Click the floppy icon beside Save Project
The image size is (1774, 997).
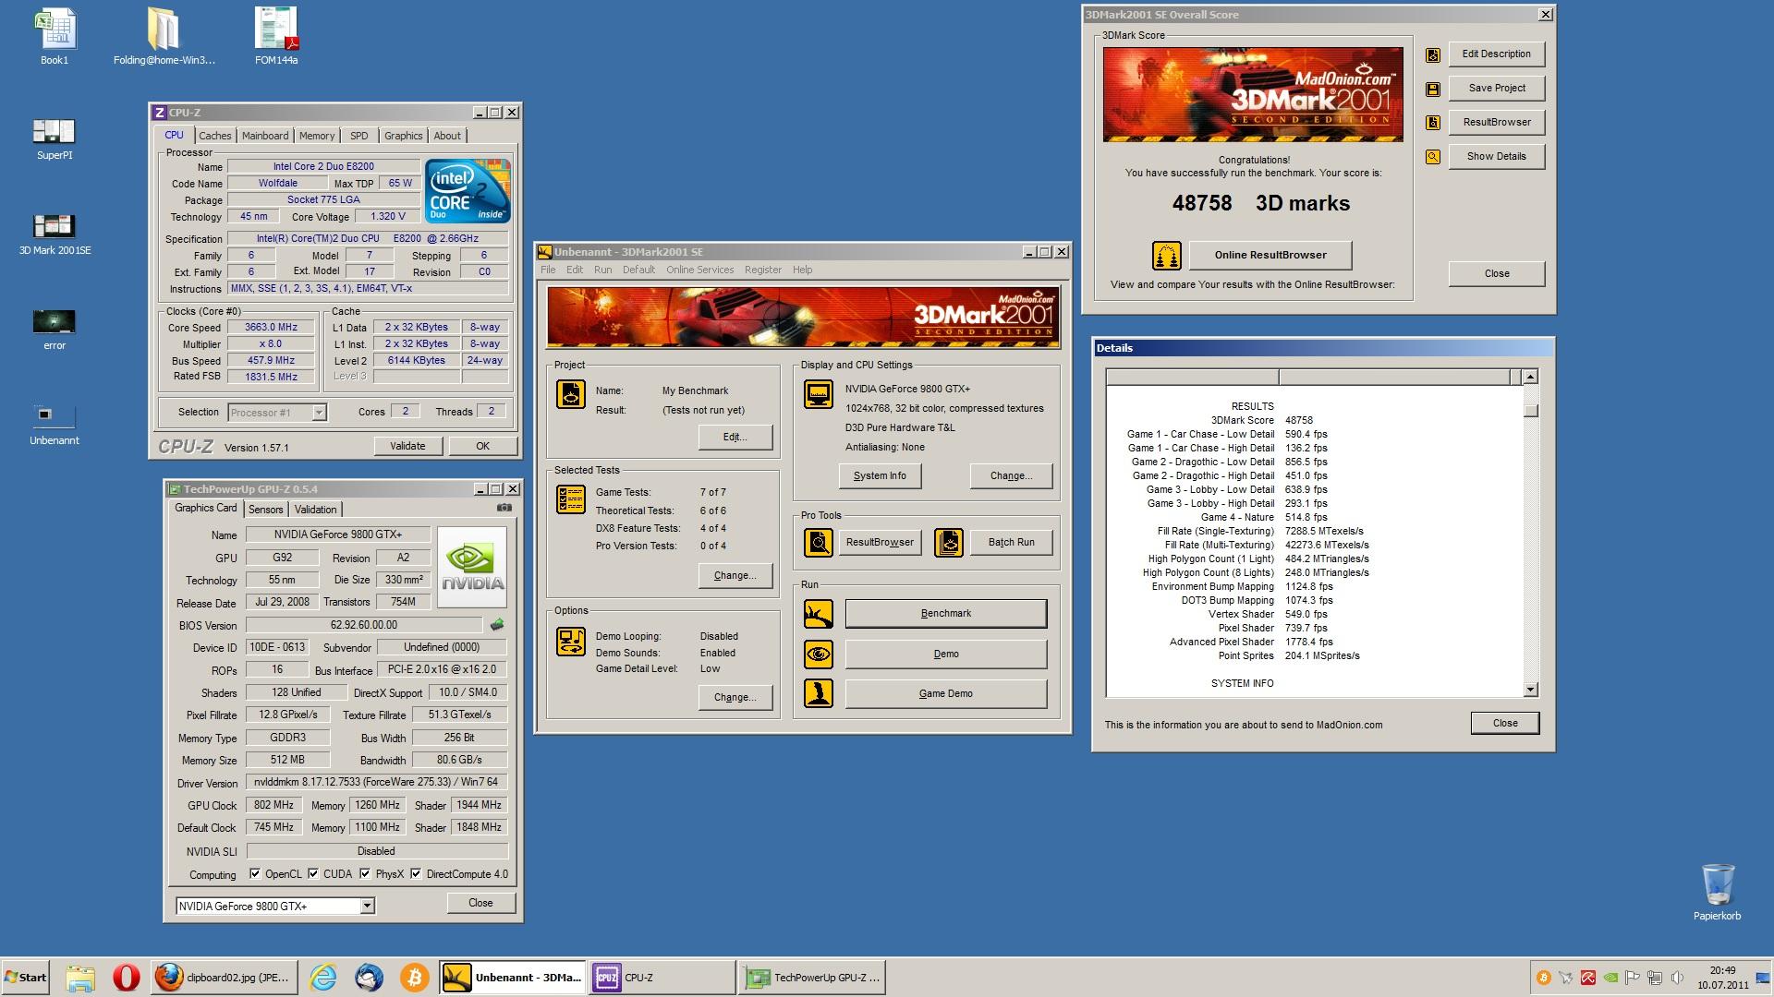tap(1433, 89)
